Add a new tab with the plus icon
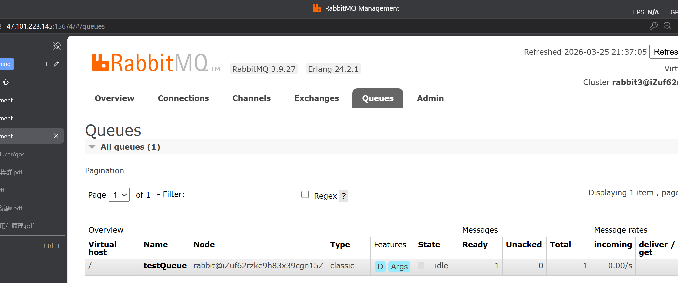678x283 pixels. point(46,64)
